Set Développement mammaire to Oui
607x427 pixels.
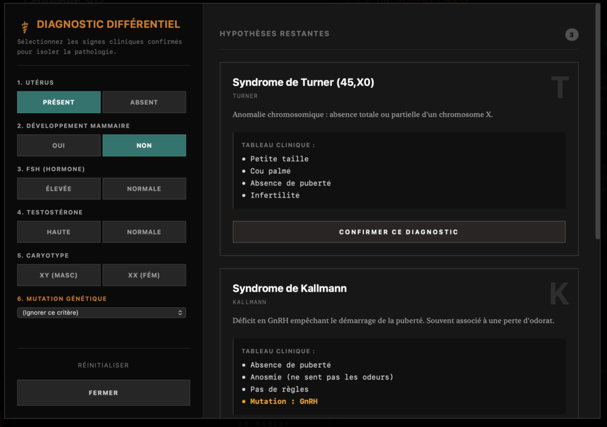pos(59,145)
